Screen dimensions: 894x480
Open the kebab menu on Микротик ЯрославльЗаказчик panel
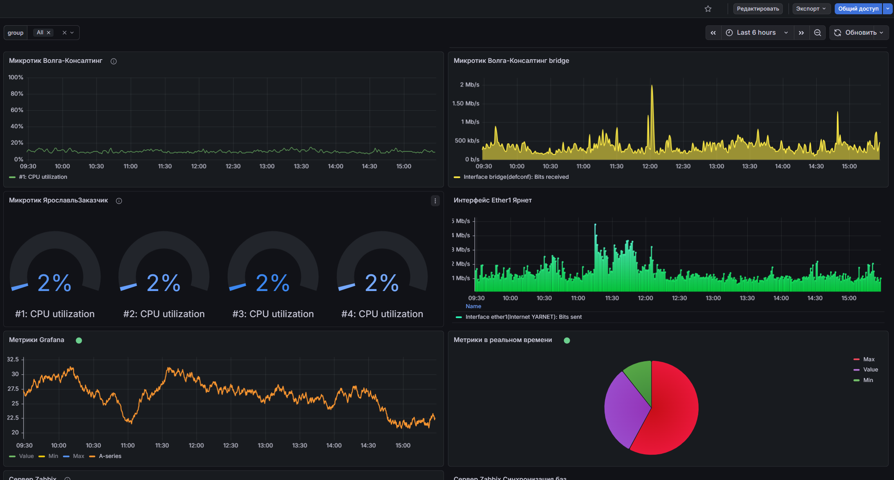pos(435,200)
